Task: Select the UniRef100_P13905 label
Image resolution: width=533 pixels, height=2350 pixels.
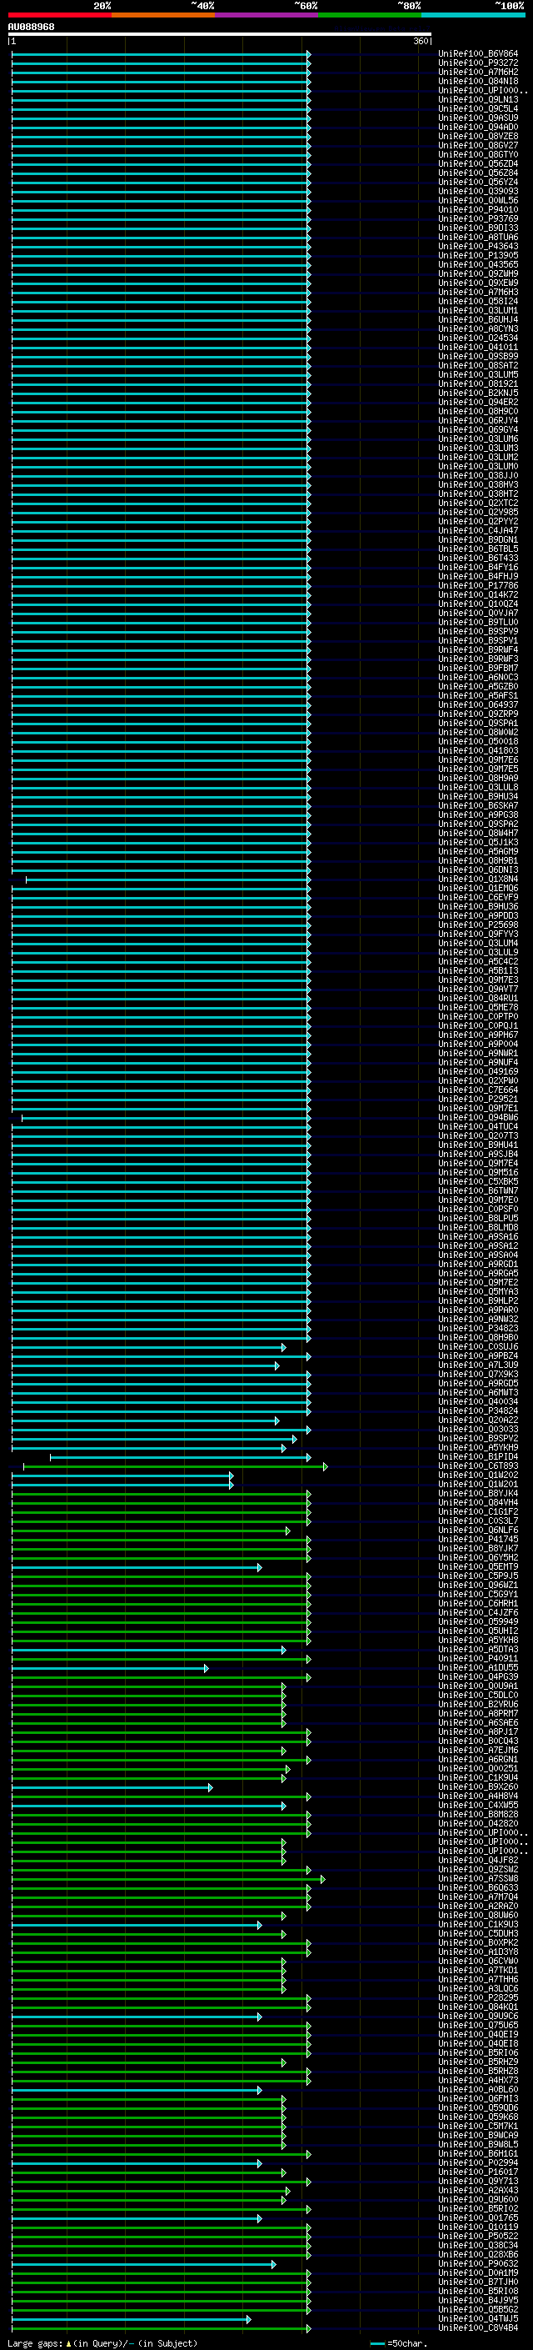Action: (x=478, y=255)
